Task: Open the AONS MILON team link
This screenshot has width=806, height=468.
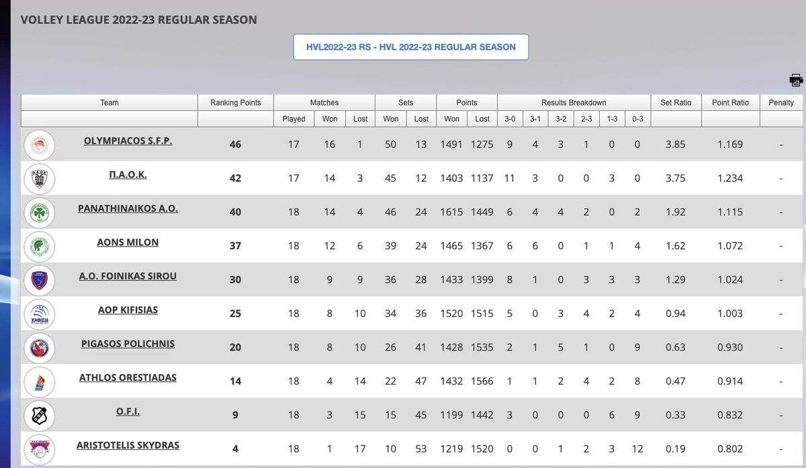Action: [x=128, y=242]
